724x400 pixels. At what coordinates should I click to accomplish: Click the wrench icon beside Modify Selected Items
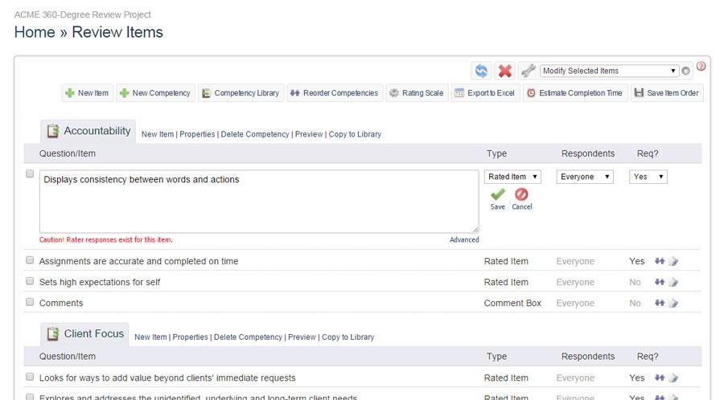[528, 71]
